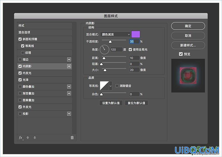Move effect down with the down arrow
The width and height of the screenshot is (222, 157).
pyautogui.click(x=35, y=138)
